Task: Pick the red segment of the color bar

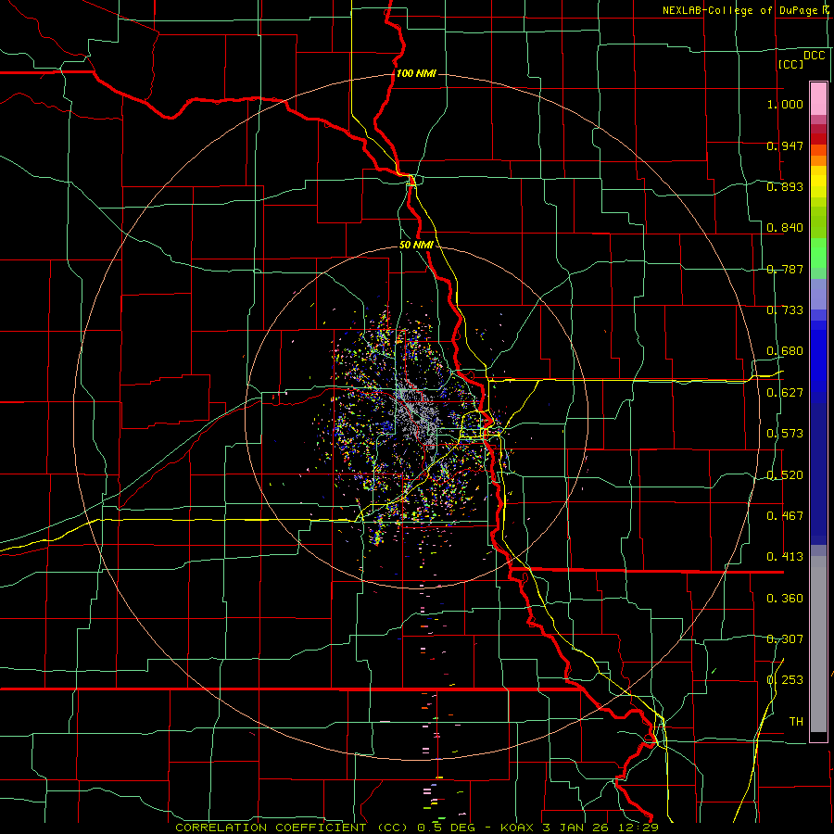Action: 818,139
